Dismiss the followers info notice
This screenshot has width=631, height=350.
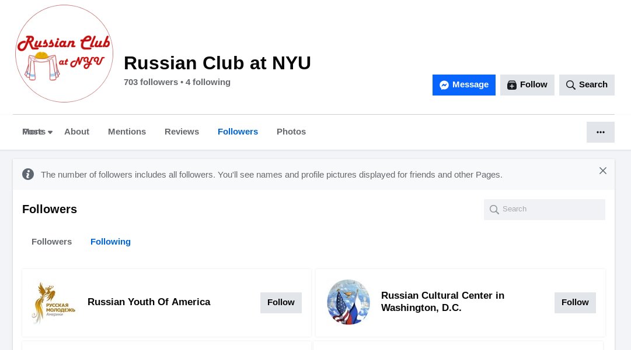point(602,171)
